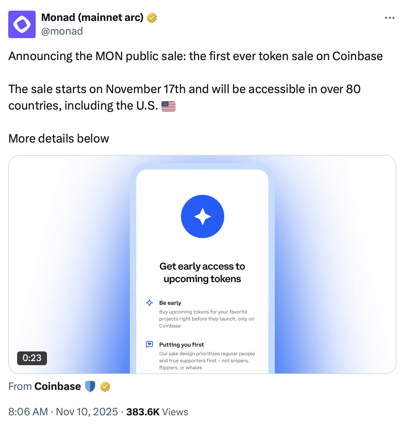Click the Coinbase shield badge icon
The height and width of the screenshot is (427, 407).
[90, 386]
